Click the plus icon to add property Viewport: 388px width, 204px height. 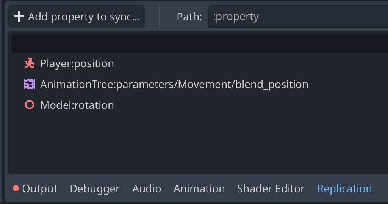tap(19, 17)
